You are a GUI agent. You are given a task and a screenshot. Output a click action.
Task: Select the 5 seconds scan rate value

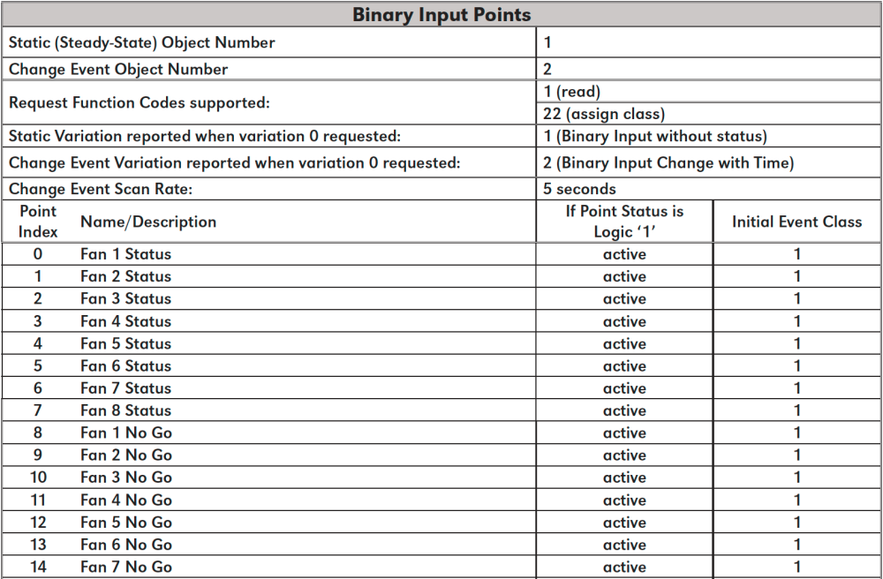click(x=580, y=189)
